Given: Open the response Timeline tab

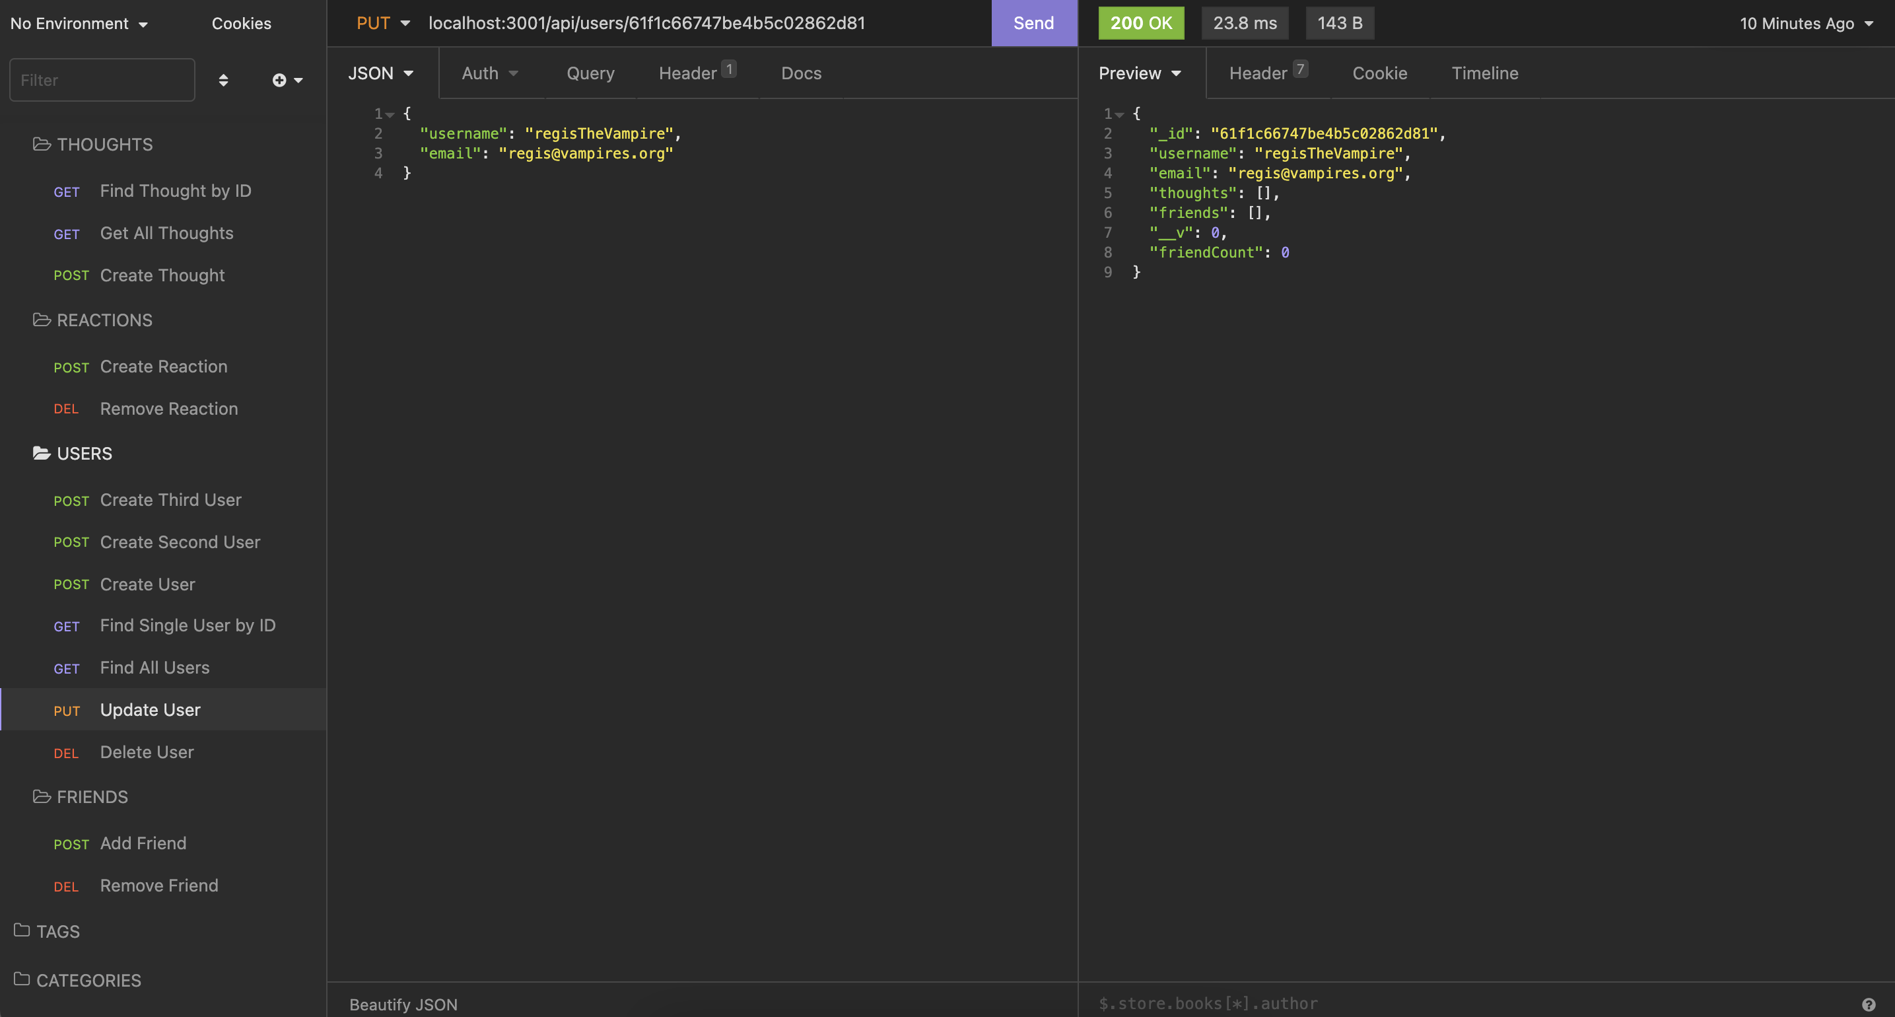Looking at the screenshot, I should point(1484,73).
